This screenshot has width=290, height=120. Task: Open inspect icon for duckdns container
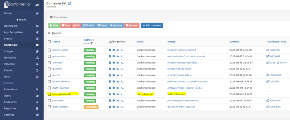pos(114,69)
